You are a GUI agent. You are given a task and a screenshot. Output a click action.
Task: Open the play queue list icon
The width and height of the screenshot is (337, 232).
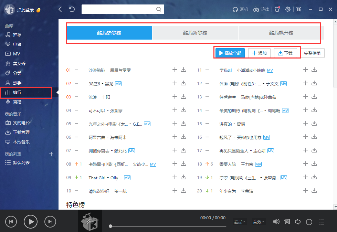tap(322, 222)
